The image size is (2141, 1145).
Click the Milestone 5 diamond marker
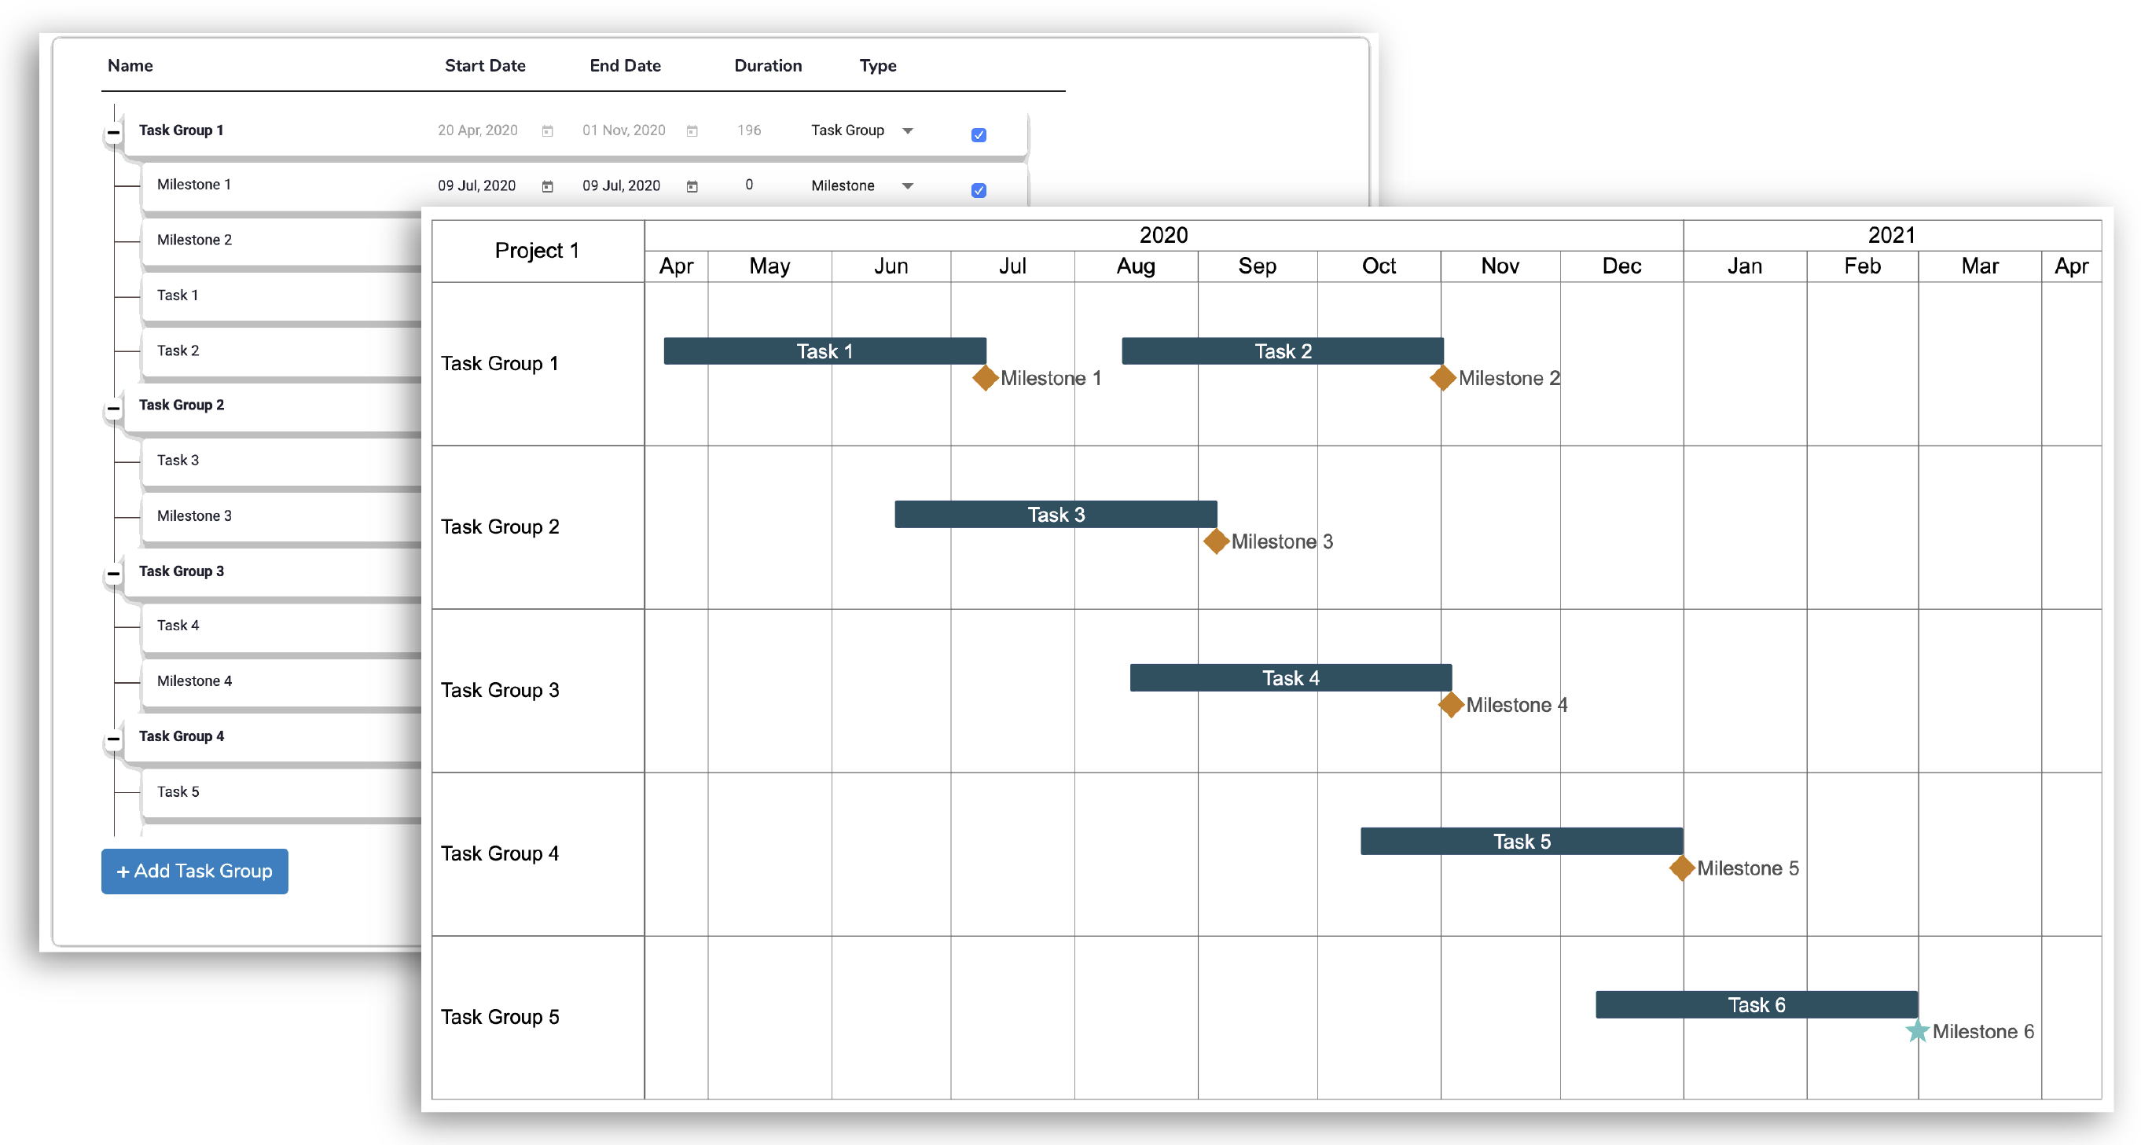[1681, 868]
